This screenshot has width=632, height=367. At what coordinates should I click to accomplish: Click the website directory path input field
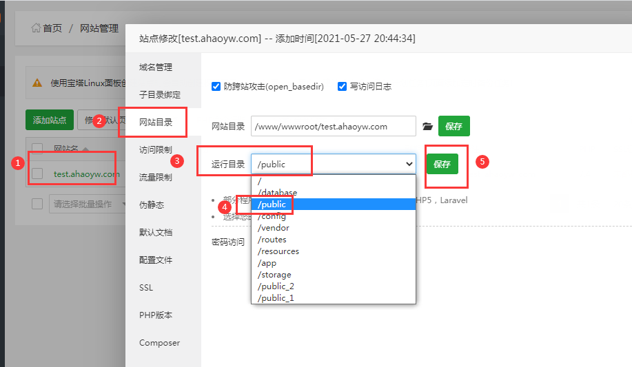(x=333, y=127)
